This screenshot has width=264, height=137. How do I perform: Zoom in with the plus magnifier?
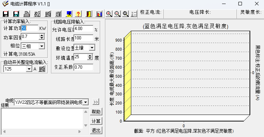109,14
